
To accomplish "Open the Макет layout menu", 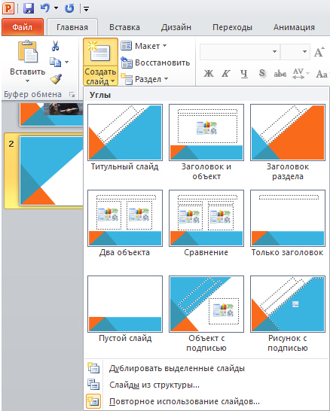I will pyautogui.click(x=144, y=46).
